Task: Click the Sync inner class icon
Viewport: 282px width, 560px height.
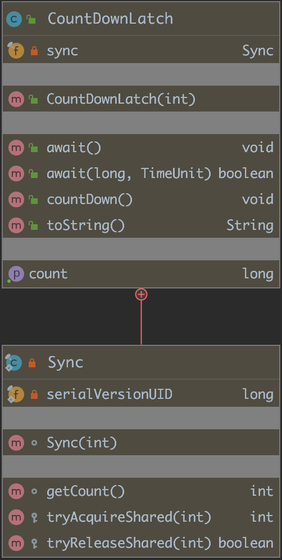Action: (x=13, y=362)
